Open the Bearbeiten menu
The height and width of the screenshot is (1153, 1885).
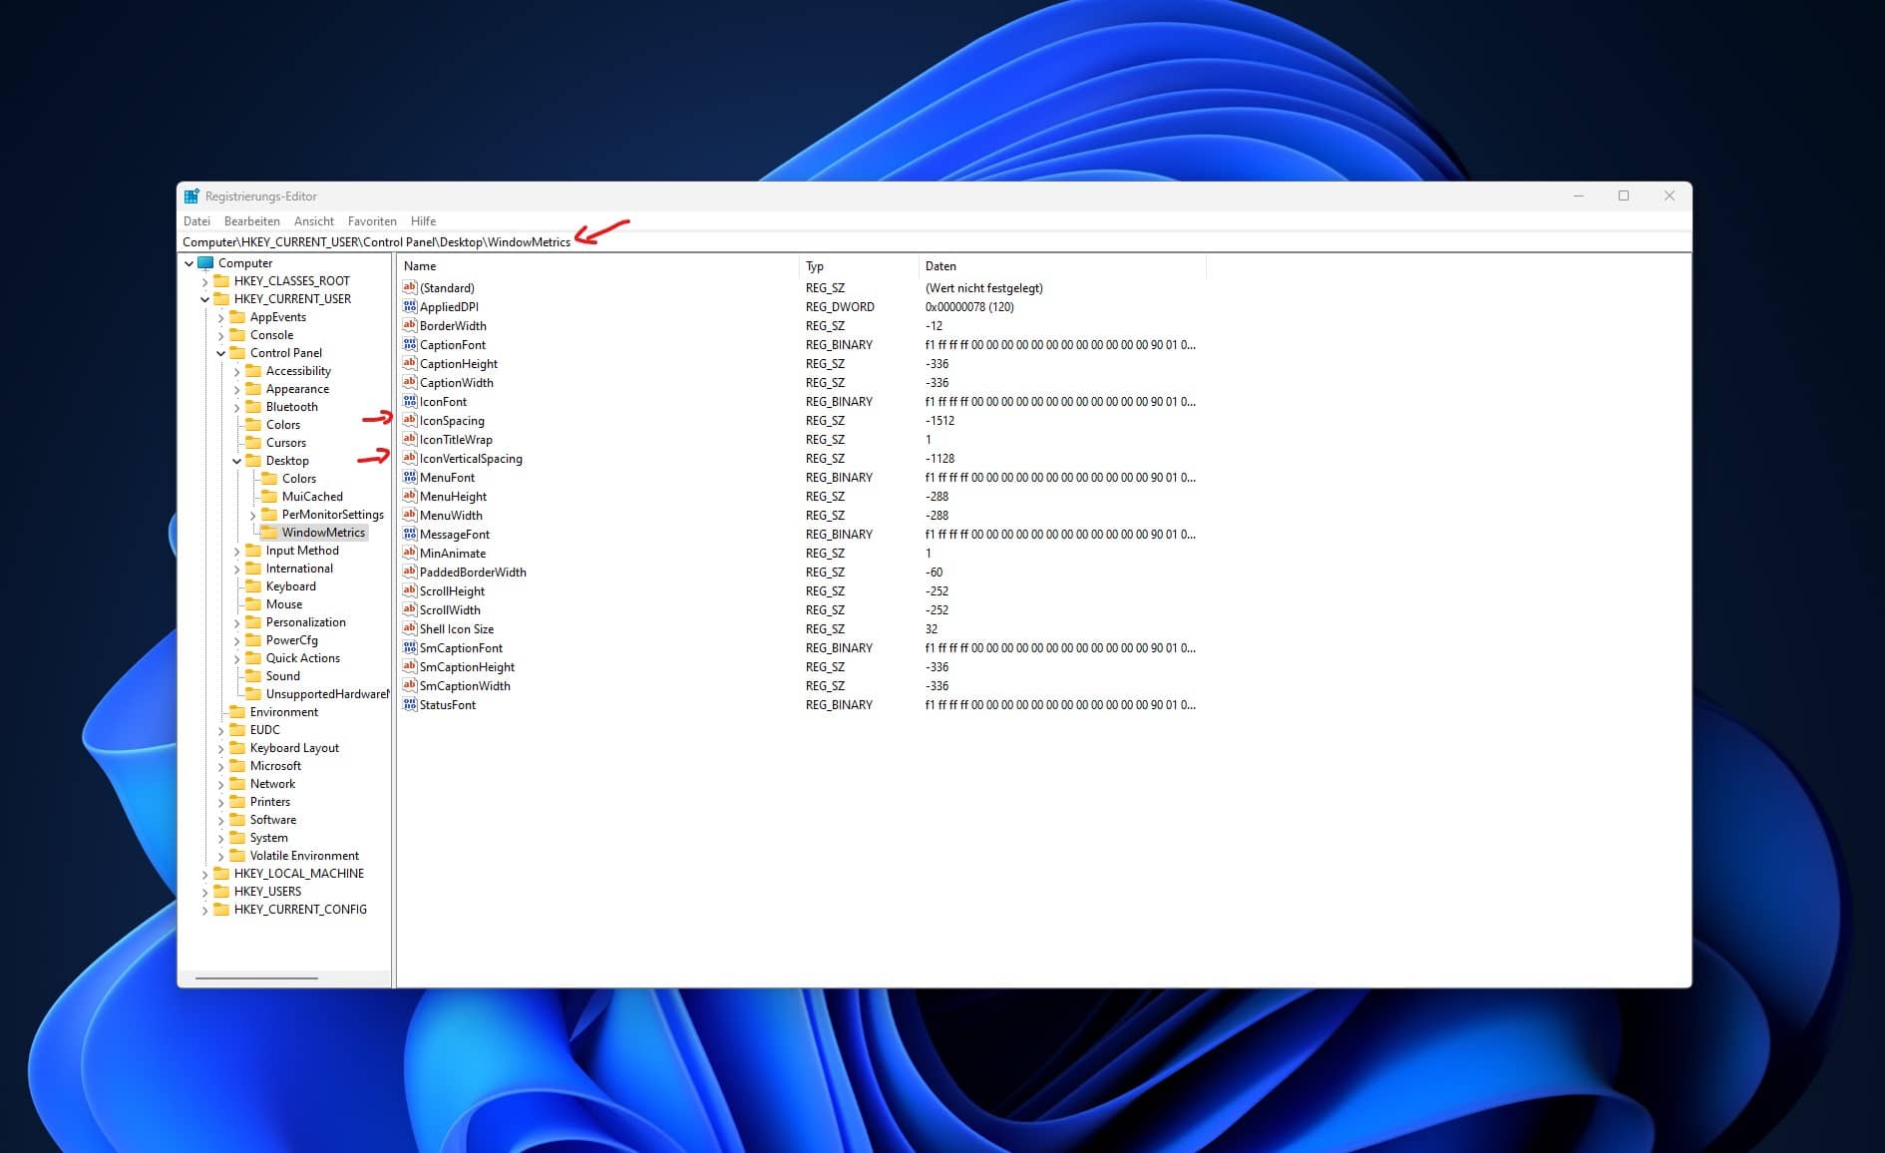252,221
